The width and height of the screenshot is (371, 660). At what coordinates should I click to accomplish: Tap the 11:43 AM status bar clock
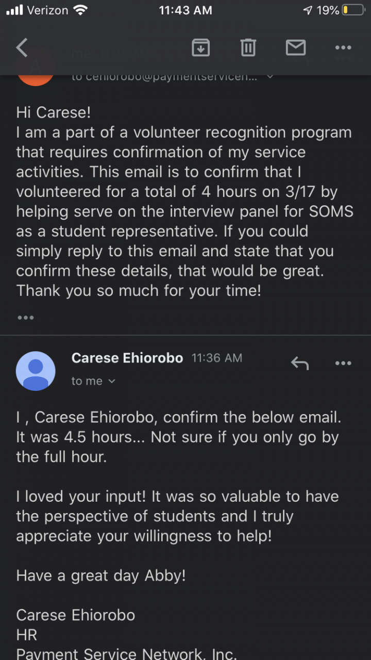point(185,10)
